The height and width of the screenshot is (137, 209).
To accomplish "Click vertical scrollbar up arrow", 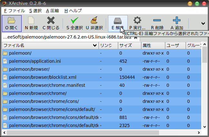I will coord(204,44).
